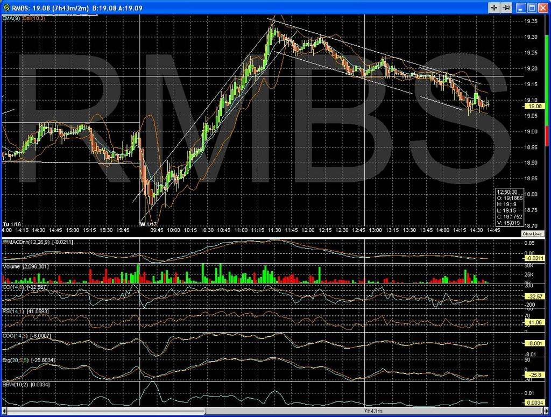The image size is (551, 417).
Task: Minimize the RMBS chart window
Action: pyautogui.click(x=521, y=8)
